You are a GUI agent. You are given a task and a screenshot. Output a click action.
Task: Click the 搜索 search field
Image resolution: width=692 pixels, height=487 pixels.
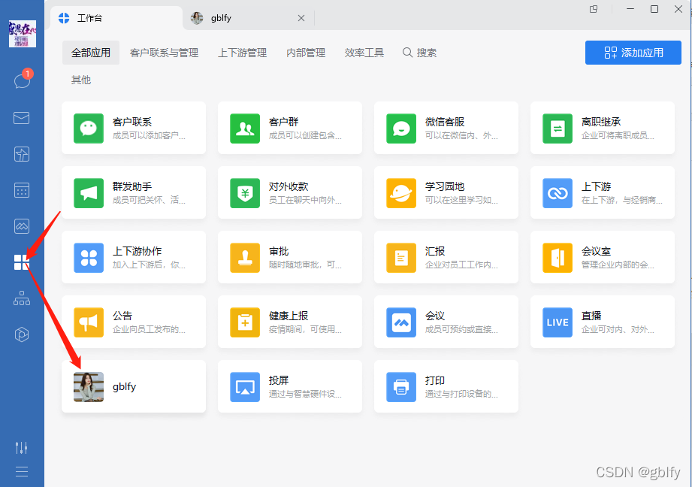[420, 53]
